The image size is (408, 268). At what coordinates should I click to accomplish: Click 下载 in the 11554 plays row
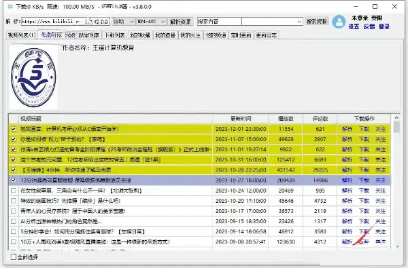tap(364, 129)
